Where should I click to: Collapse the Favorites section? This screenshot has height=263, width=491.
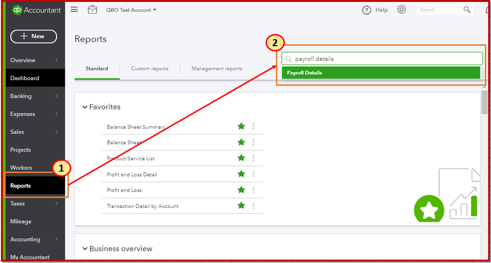tap(85, 107)
